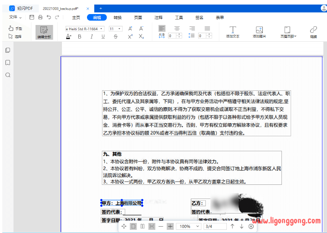Select the 编辑 tab
327x233 pixels.
pyautogui.click(x=97, y=17)
